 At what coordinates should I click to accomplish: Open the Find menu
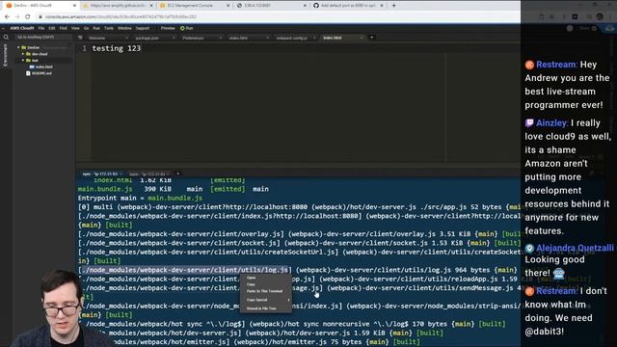click(x=63, y=28)
